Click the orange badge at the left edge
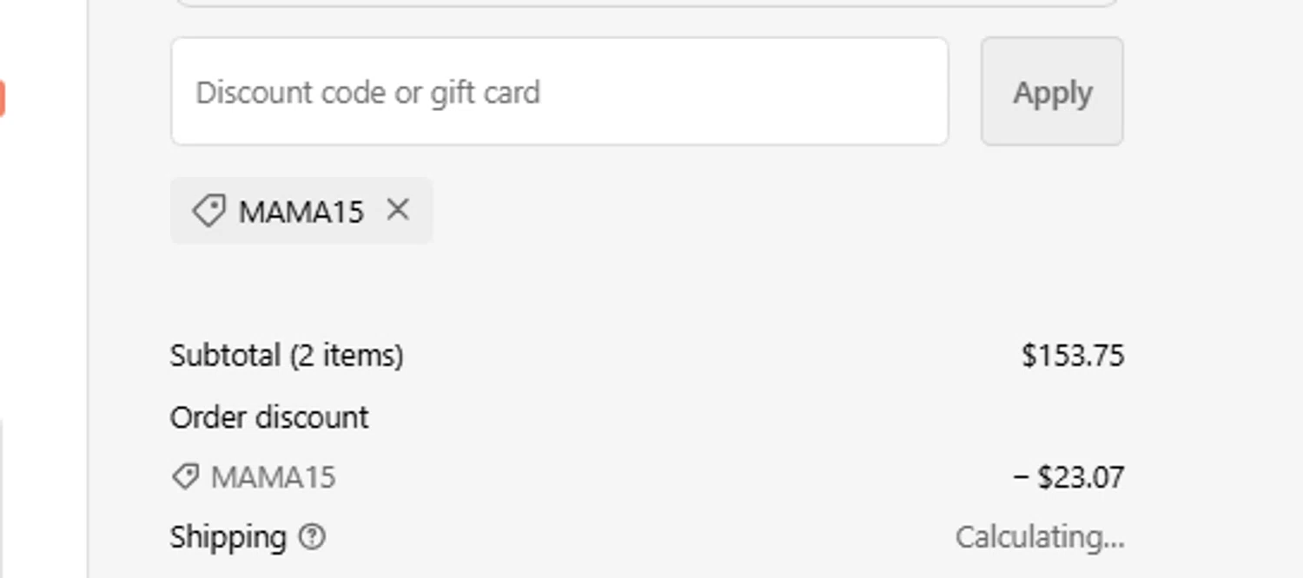 pyautogui.click(x=2, y=98)
